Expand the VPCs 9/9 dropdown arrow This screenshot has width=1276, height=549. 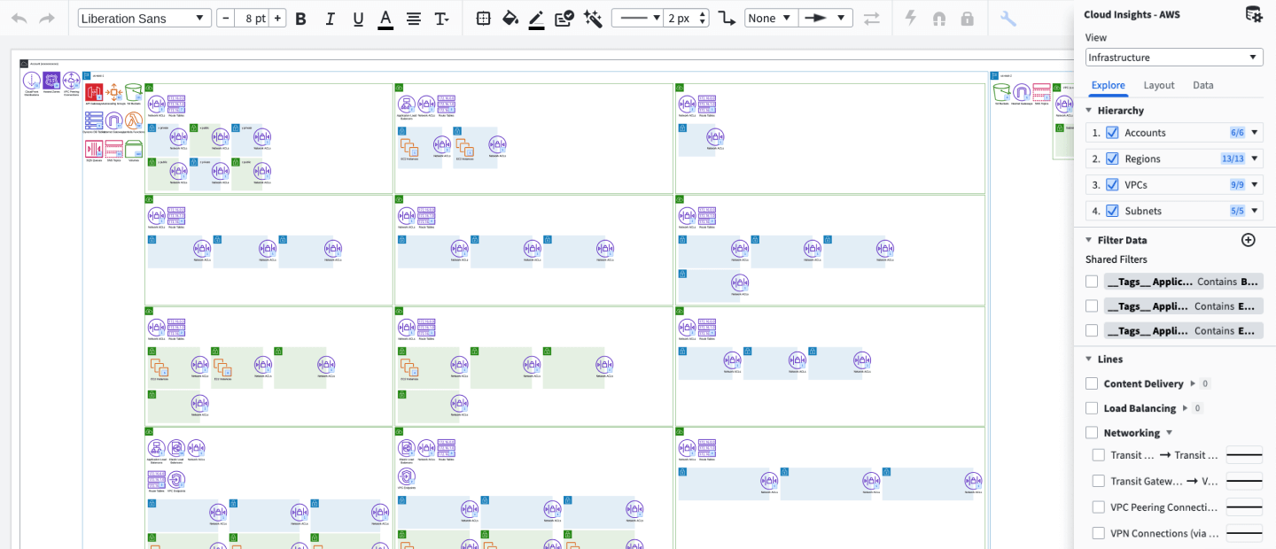[1255, 185]
